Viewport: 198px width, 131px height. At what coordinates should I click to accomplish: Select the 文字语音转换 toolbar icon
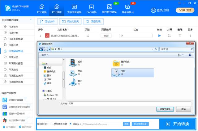(x=74, y=9)
